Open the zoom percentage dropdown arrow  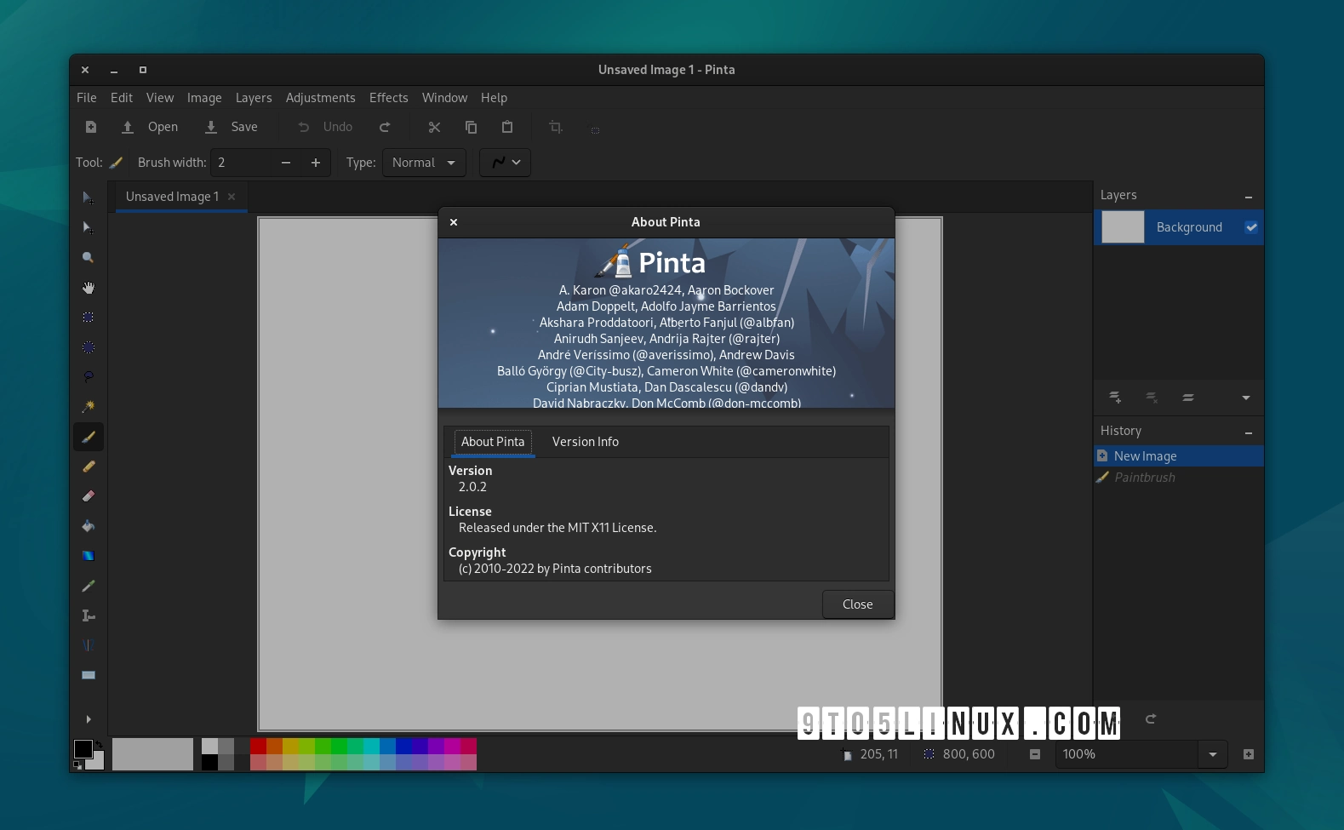[1213, 754]
